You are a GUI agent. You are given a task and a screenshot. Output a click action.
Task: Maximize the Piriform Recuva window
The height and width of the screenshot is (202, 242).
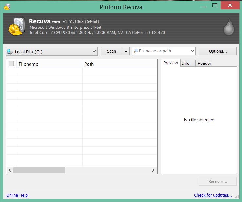(x=215, y=6)
